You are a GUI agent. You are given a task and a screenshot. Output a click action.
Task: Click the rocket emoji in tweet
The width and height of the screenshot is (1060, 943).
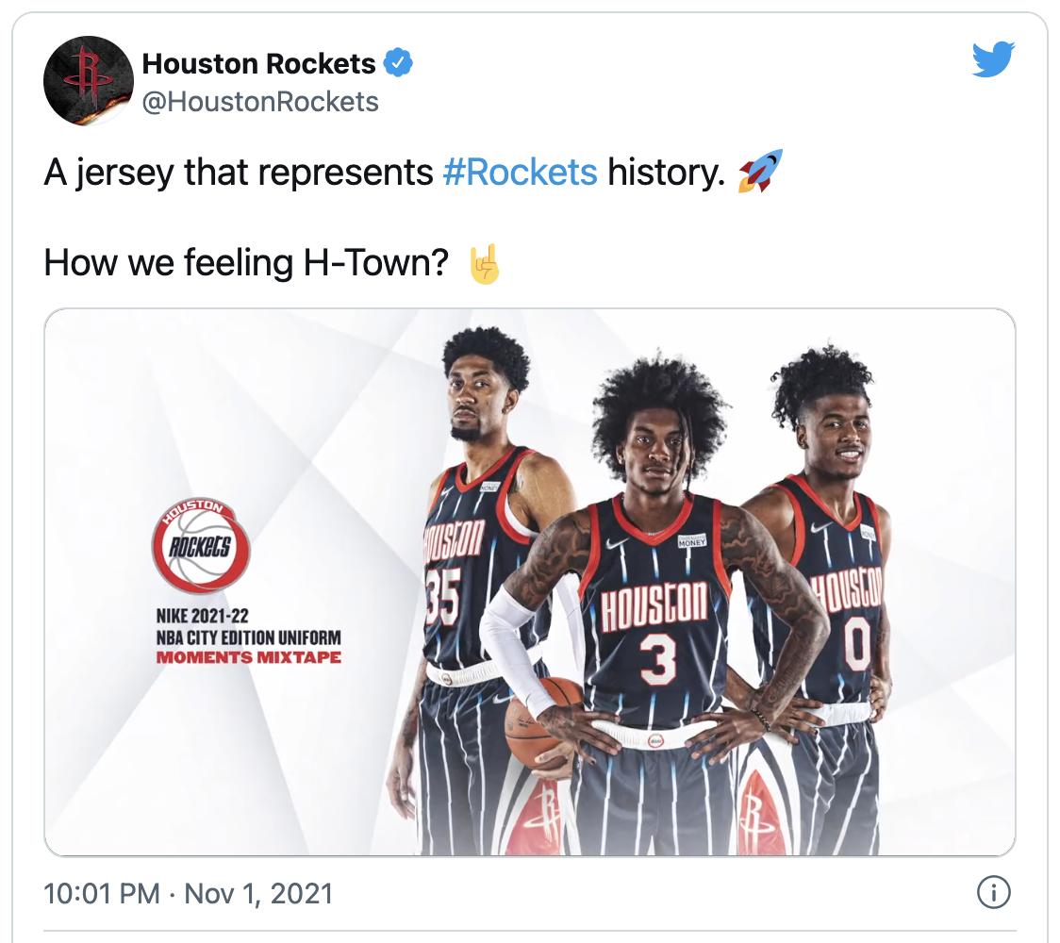[x=760, y=171]
